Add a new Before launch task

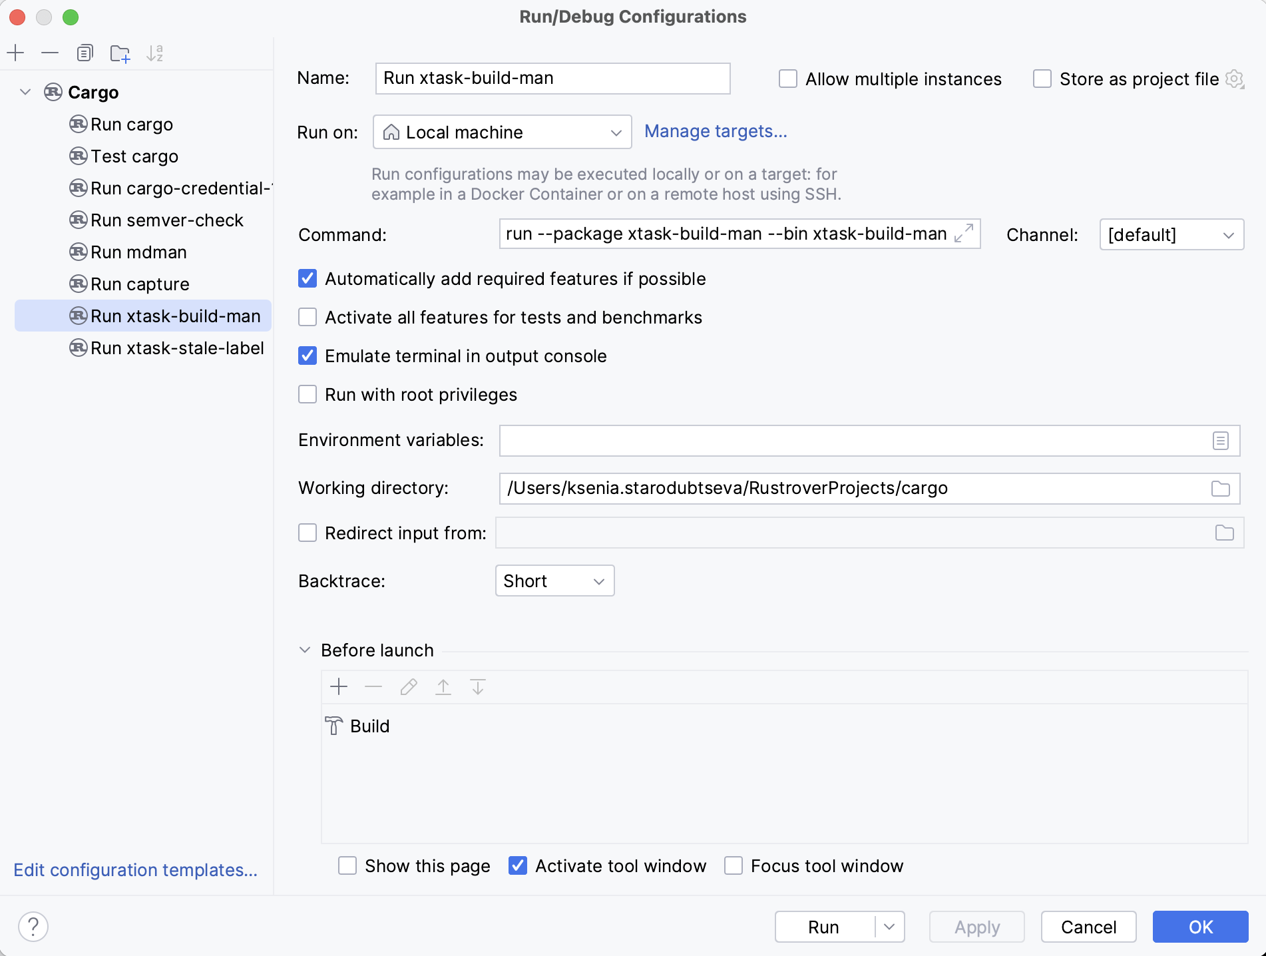point(339,686)
